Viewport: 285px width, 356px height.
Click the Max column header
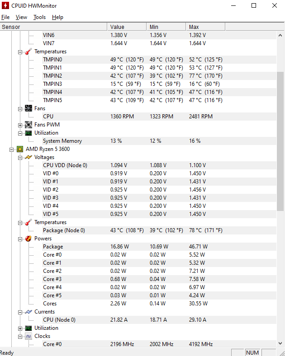pos(206,27)
